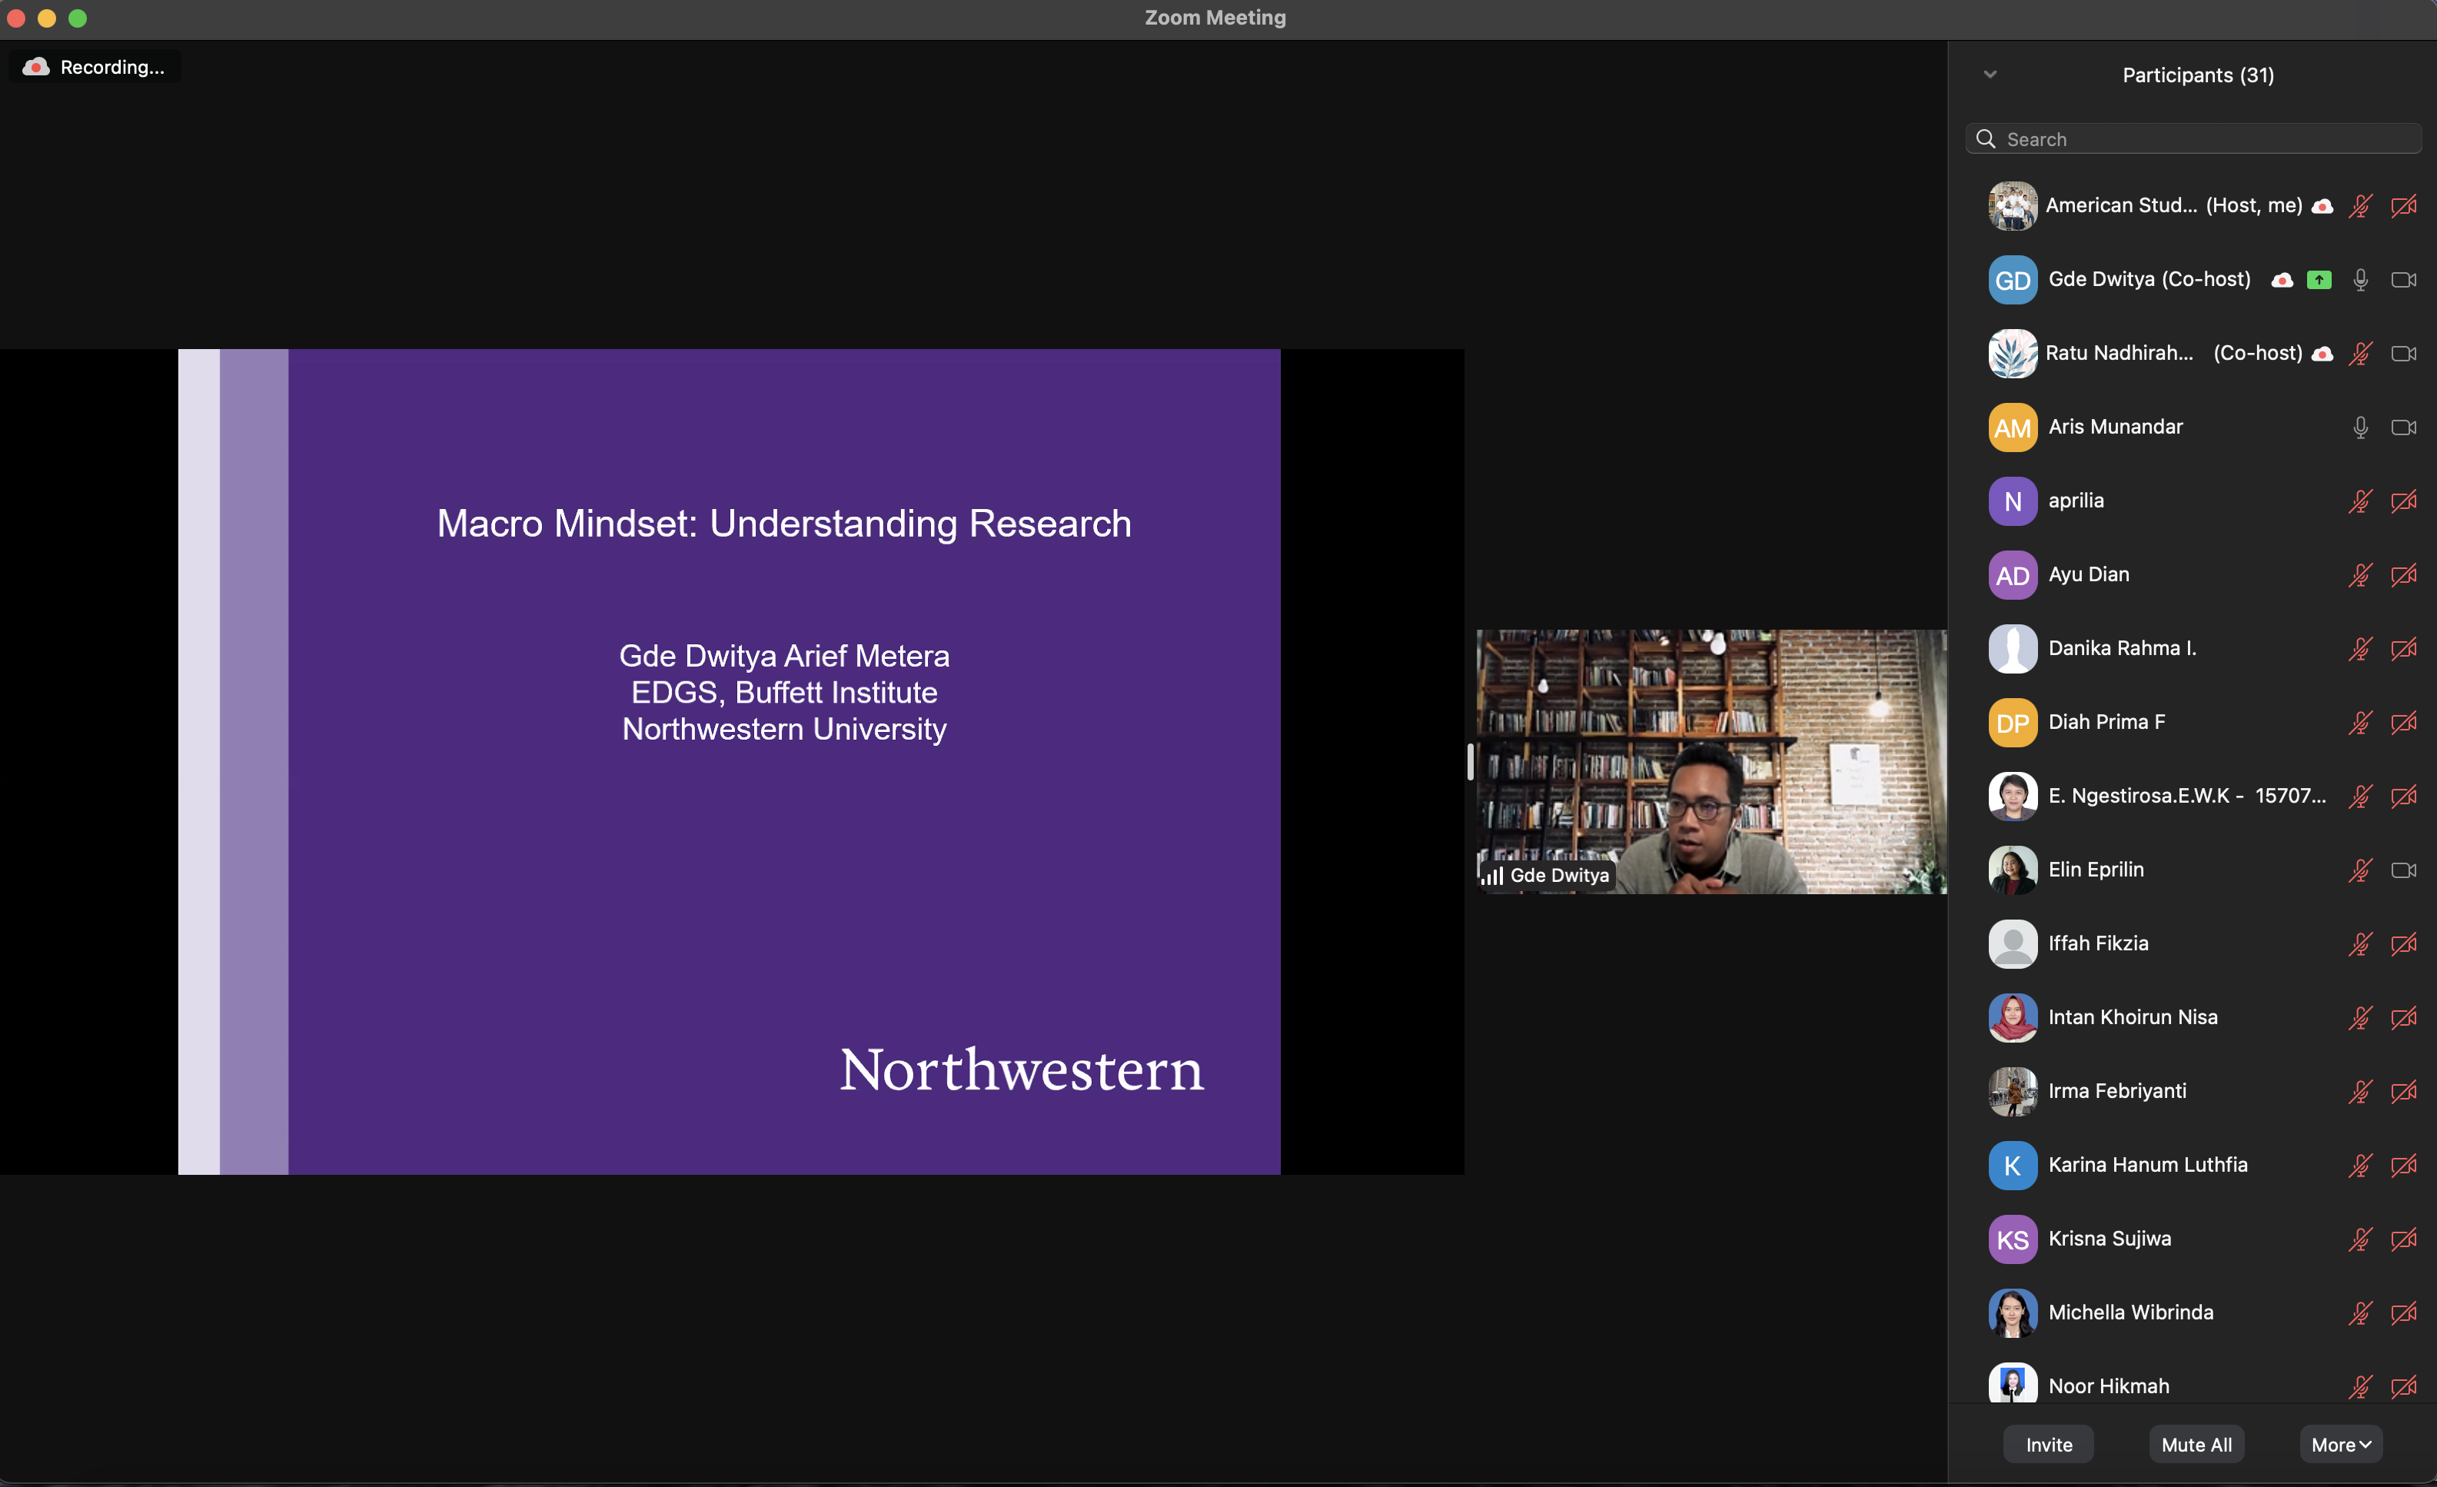The height and width of the screenshot is (1487, 2437).
Task: Select the GD avatar for Gde Dwitya
Action: (2013, 280)
